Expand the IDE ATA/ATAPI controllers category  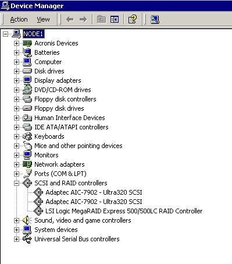[x=16, y=127]
